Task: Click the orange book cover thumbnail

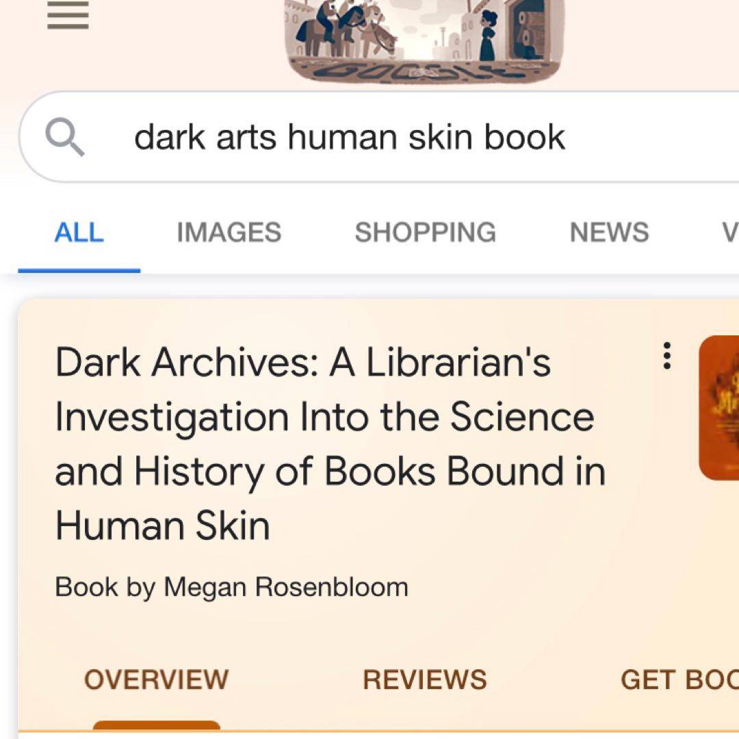Action: pyautogui.click(x=718, y=408)
